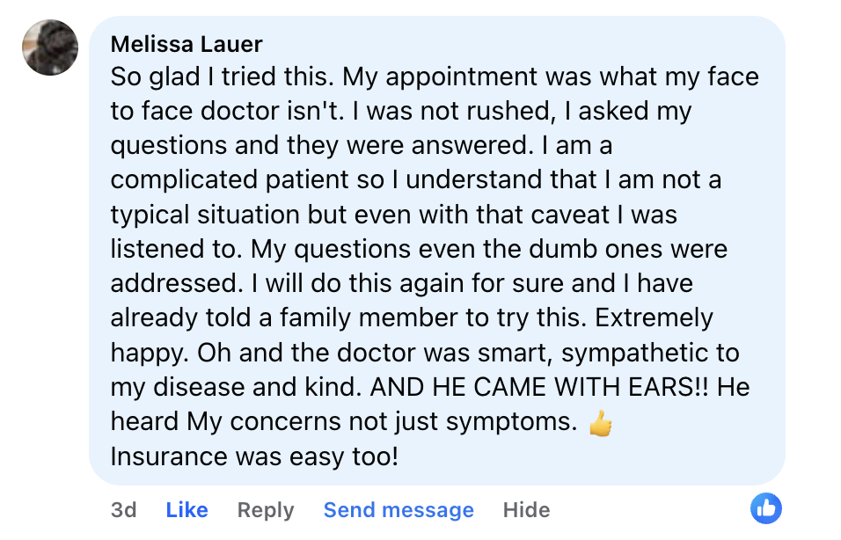
Task: Click the word "symptoms" in the comment
Action: tap(509, 422)
